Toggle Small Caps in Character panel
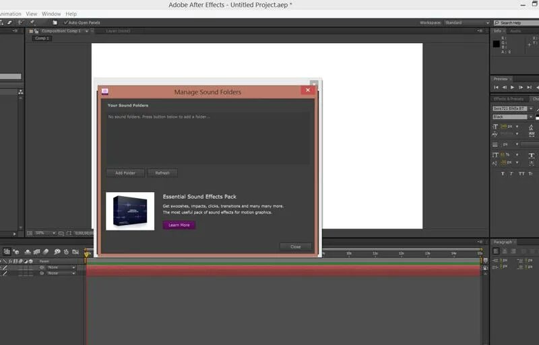539x345 pixels. coord(531,174)
